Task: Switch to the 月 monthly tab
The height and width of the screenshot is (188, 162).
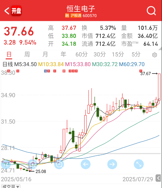Action: point(45,54)
